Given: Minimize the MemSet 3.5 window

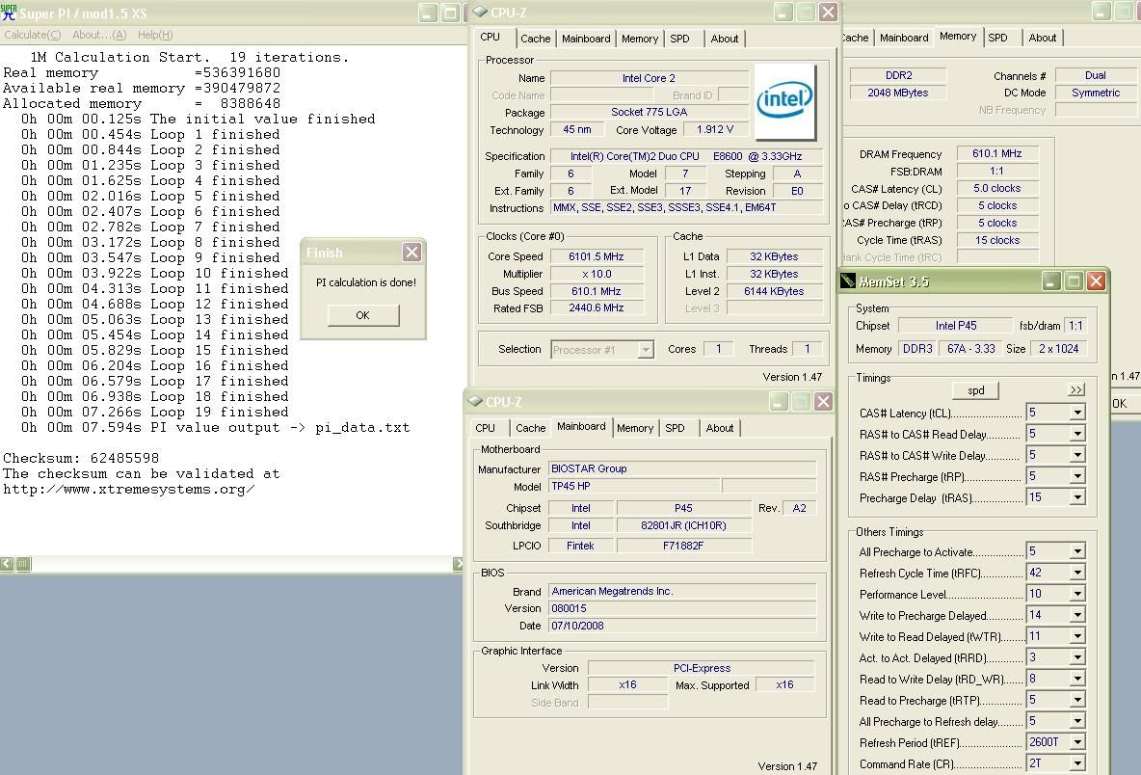Looking at the screenshot, I should pyautogui.click(x=1051, y=281).
